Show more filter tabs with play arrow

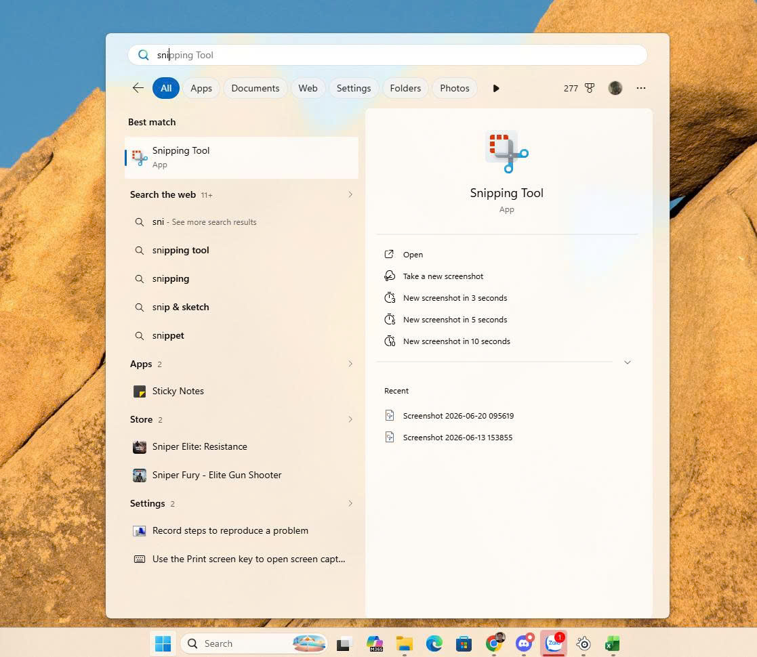[x=496, y=88]
